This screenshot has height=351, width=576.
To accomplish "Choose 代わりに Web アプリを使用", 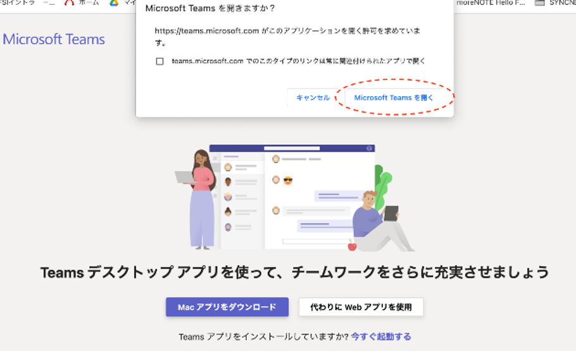I will 361,307.
